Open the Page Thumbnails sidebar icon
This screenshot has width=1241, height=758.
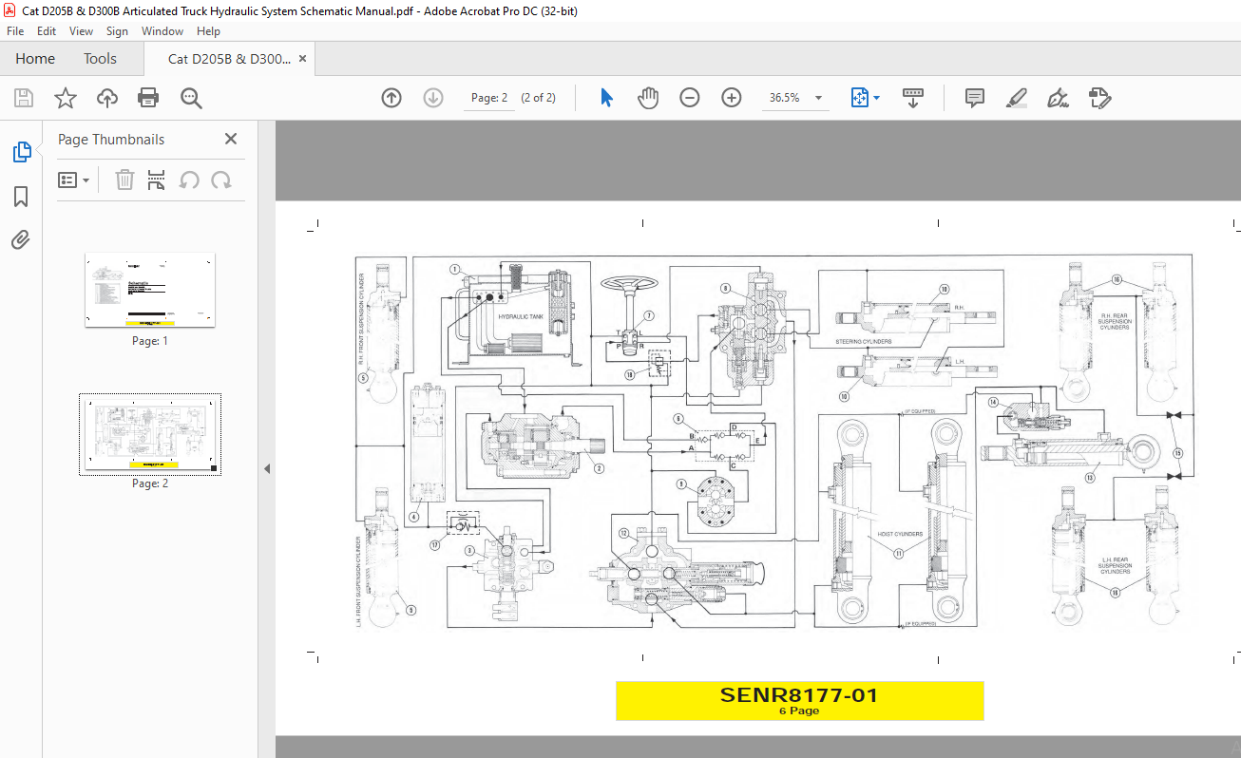pyautogui.click(x=21, y=152)
